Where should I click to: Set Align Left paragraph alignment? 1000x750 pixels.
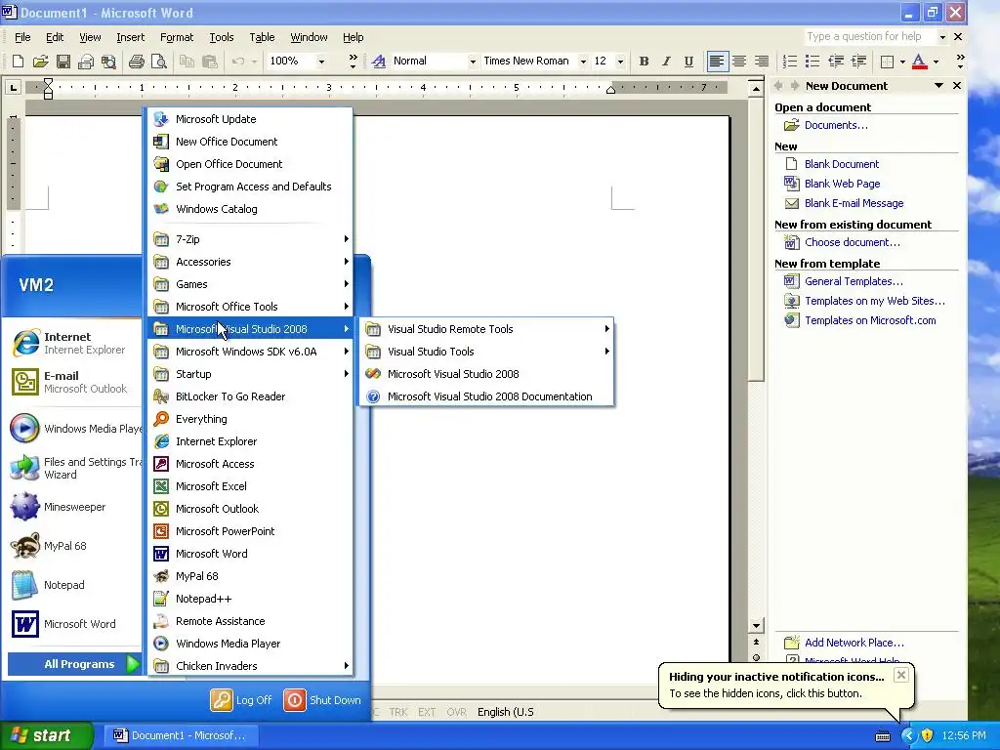[x=717, y=62]
